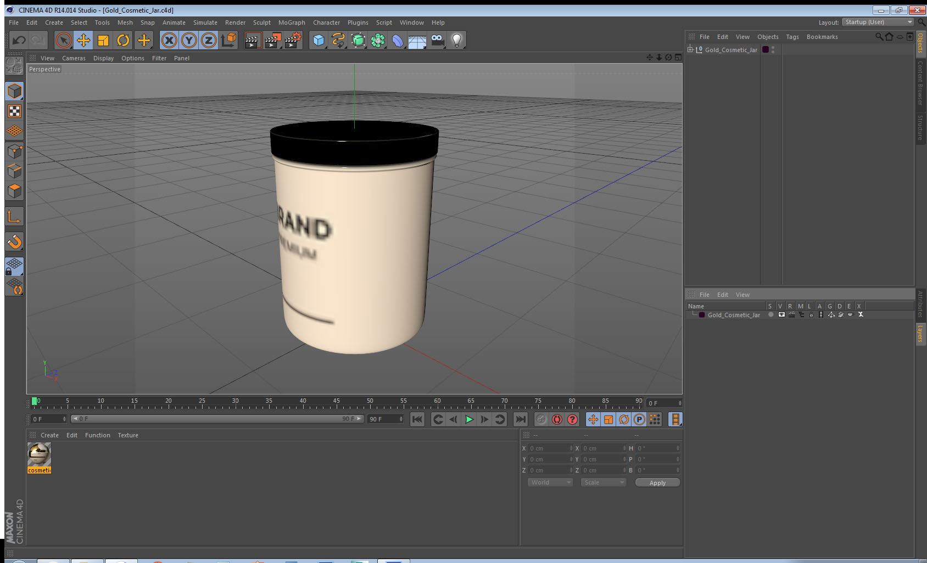Activate the Move tool in top toolbar
The image size is (927, 563).
[x=83, y=40]
